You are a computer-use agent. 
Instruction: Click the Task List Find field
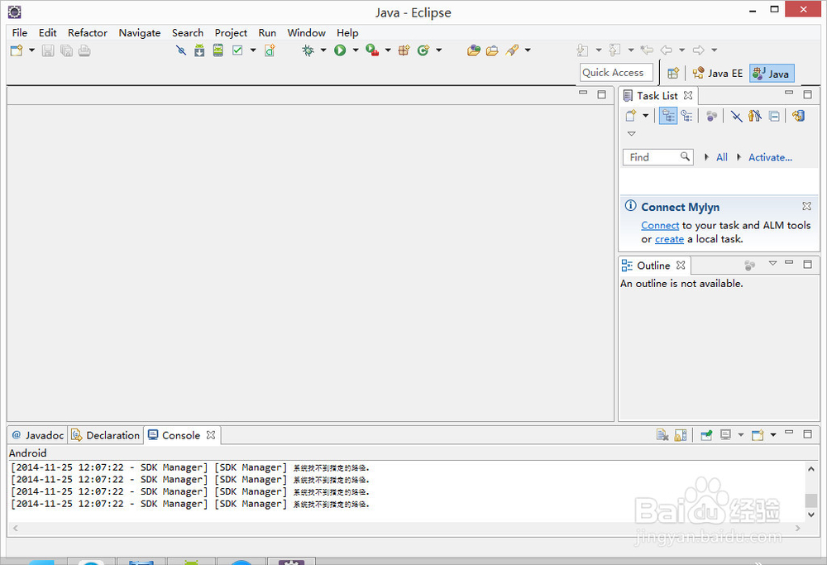click(x=657, y=157)
